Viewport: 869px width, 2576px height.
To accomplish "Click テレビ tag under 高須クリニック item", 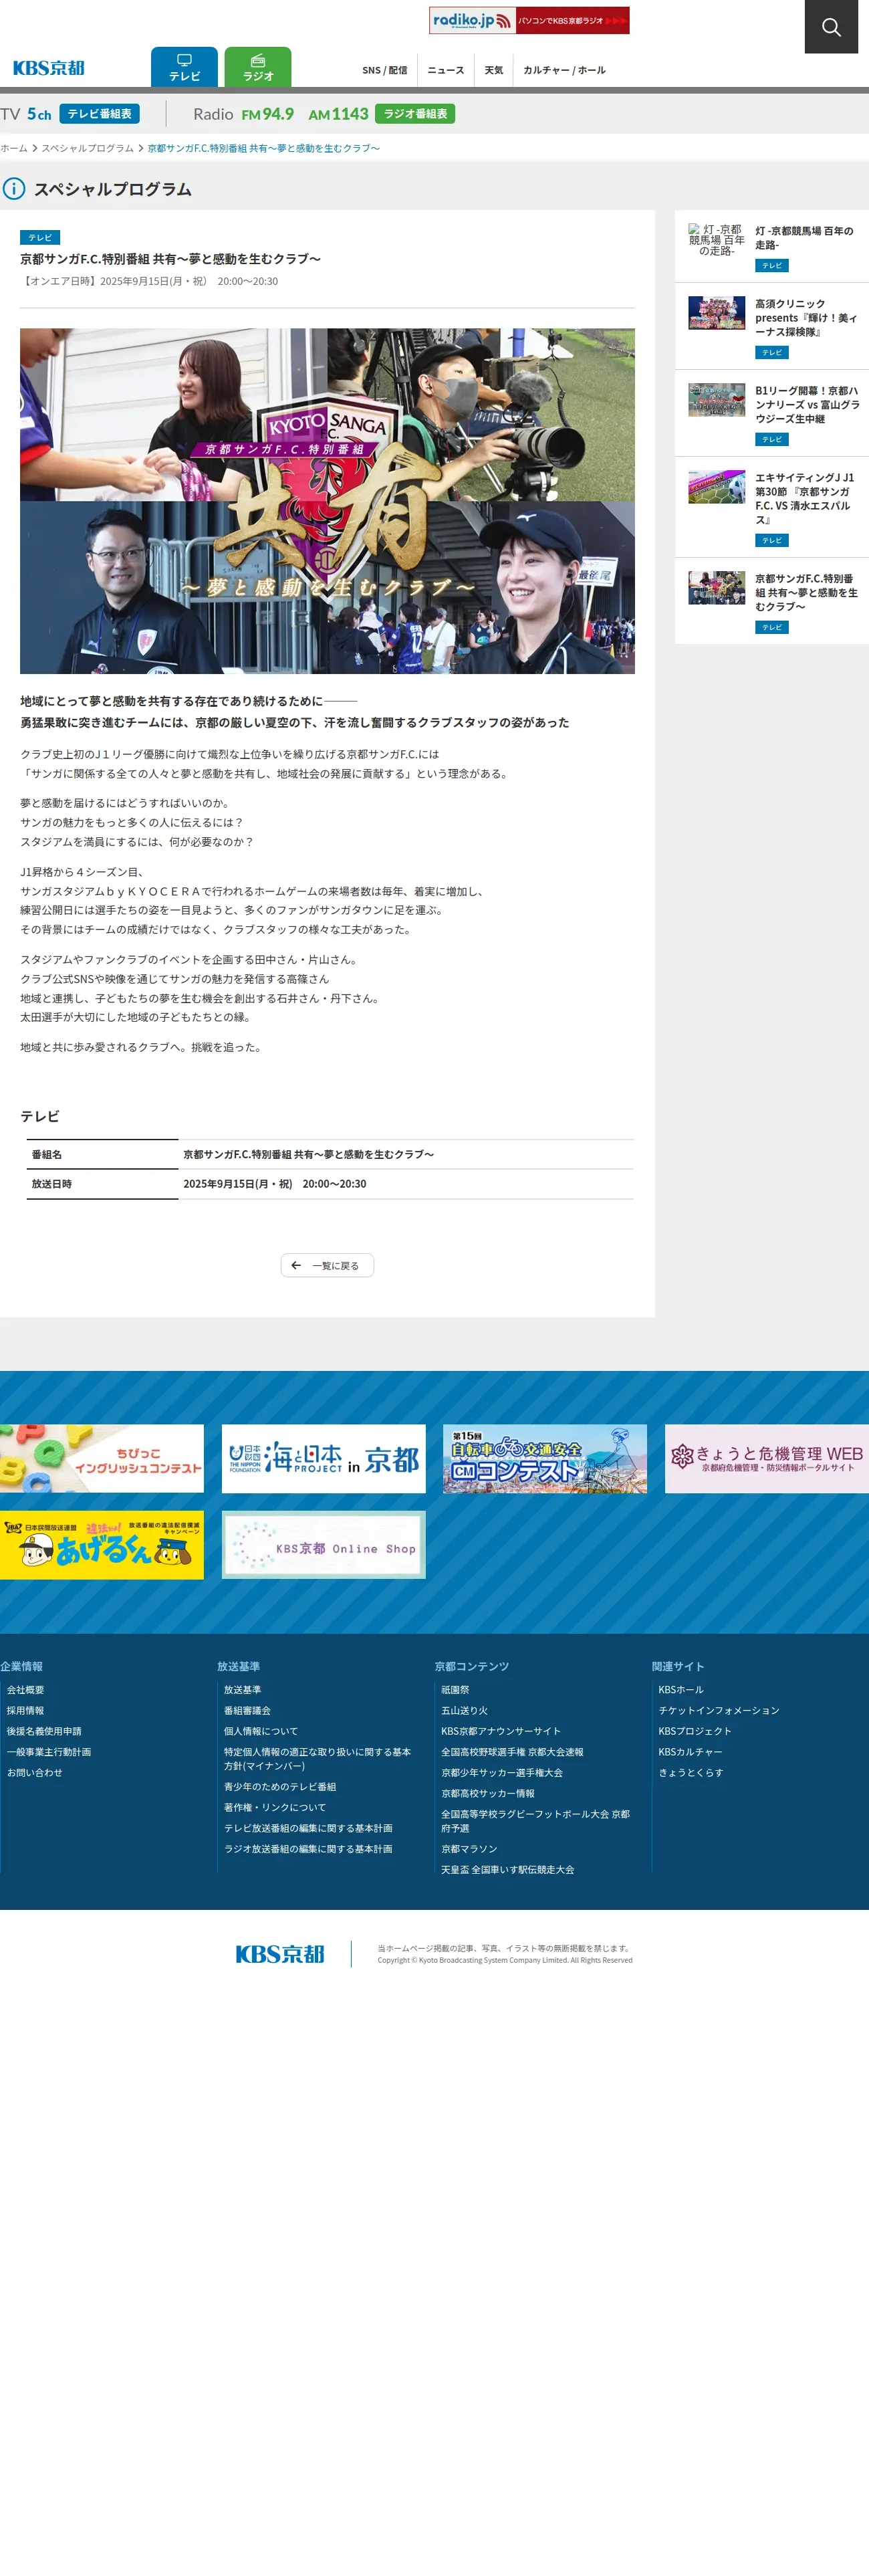I will click(772, 352).
